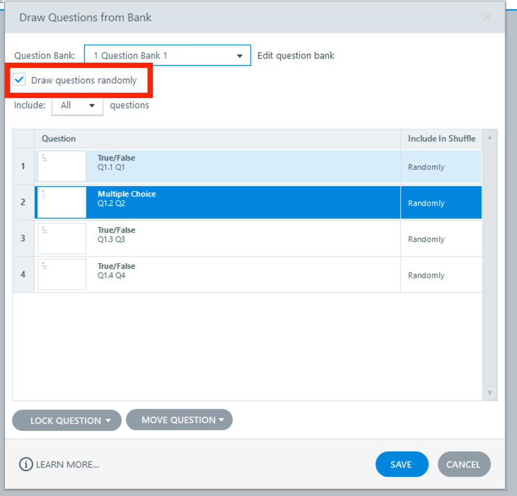Click the scrollbar up arrow in question list

(x=490, y=138)
